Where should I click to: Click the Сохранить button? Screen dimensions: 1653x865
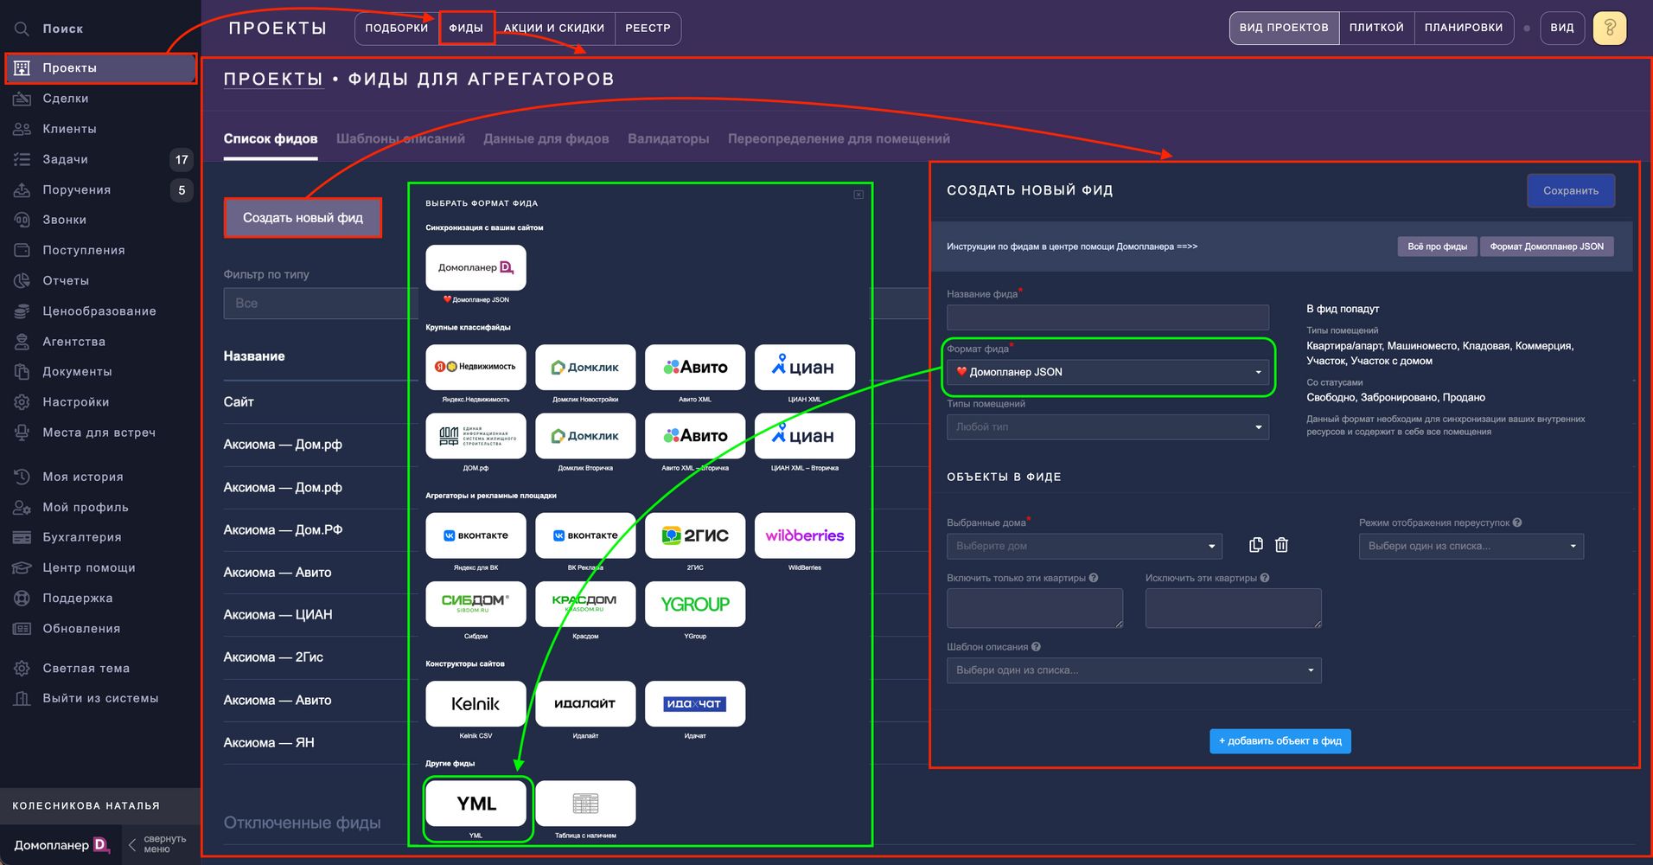(x=1570, y=191)
